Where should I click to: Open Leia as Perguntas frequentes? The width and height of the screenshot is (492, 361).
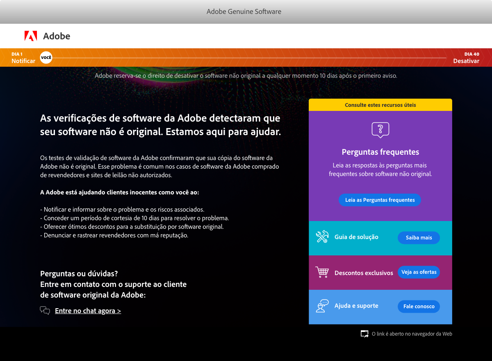(x=380, y=200)
